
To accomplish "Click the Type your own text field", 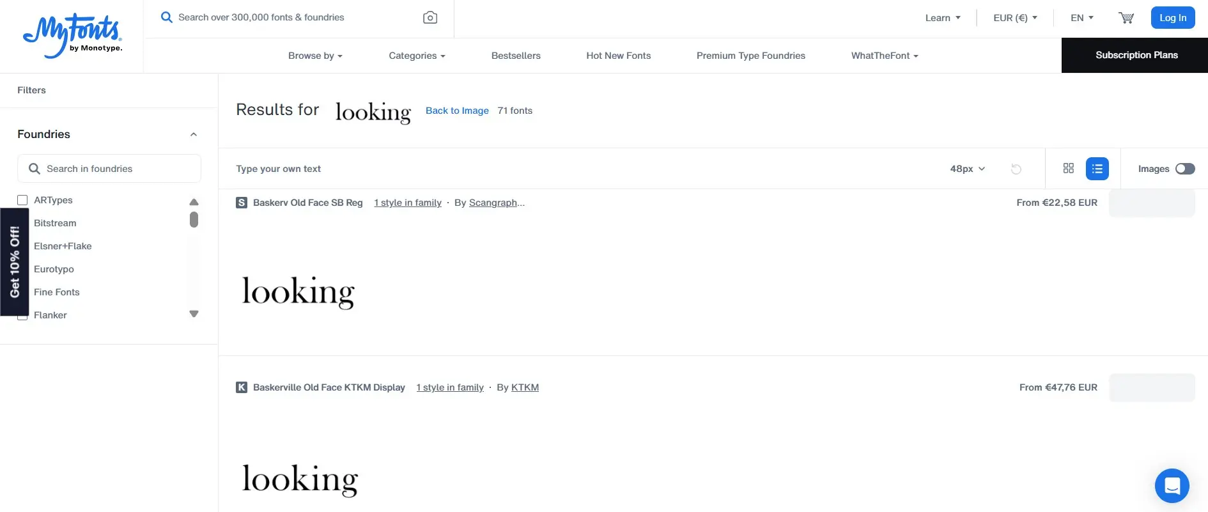I will (278, 169).
